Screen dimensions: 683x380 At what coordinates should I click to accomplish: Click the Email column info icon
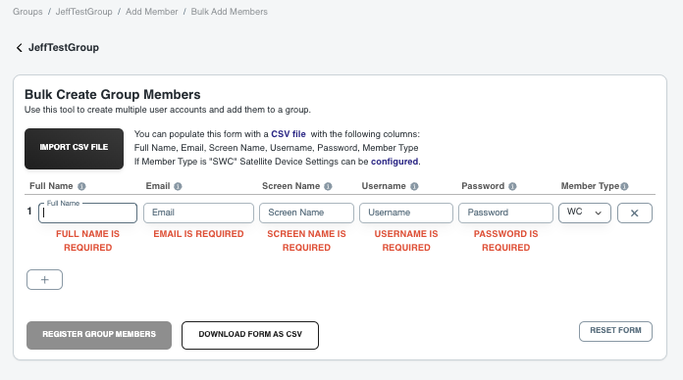point(178,186)
